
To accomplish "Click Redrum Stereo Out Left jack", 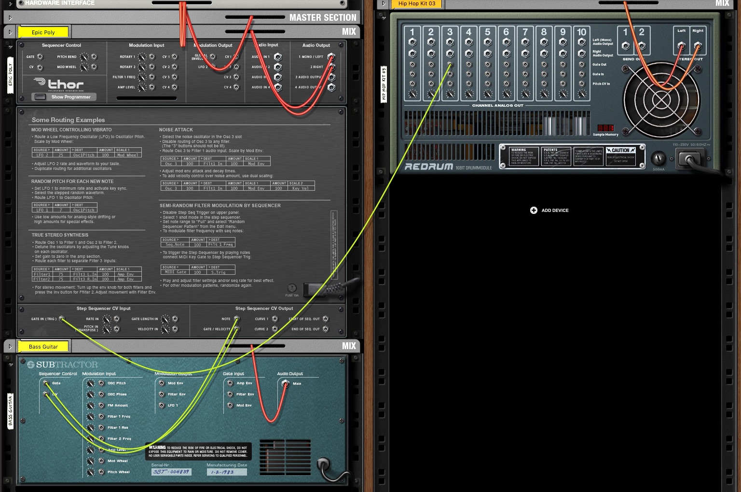I will [x=681, y=46].
